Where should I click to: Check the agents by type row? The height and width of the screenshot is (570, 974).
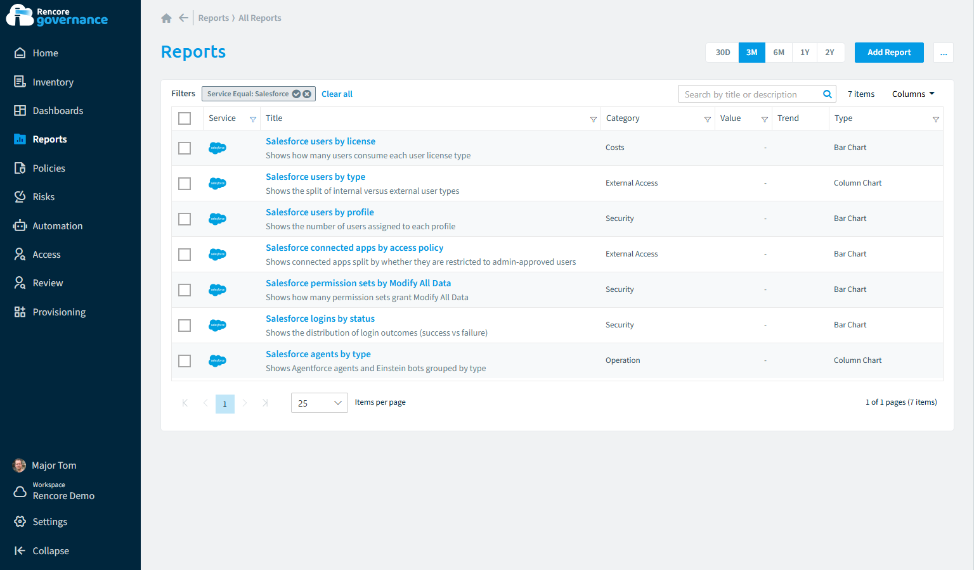[x=185, y=361]
